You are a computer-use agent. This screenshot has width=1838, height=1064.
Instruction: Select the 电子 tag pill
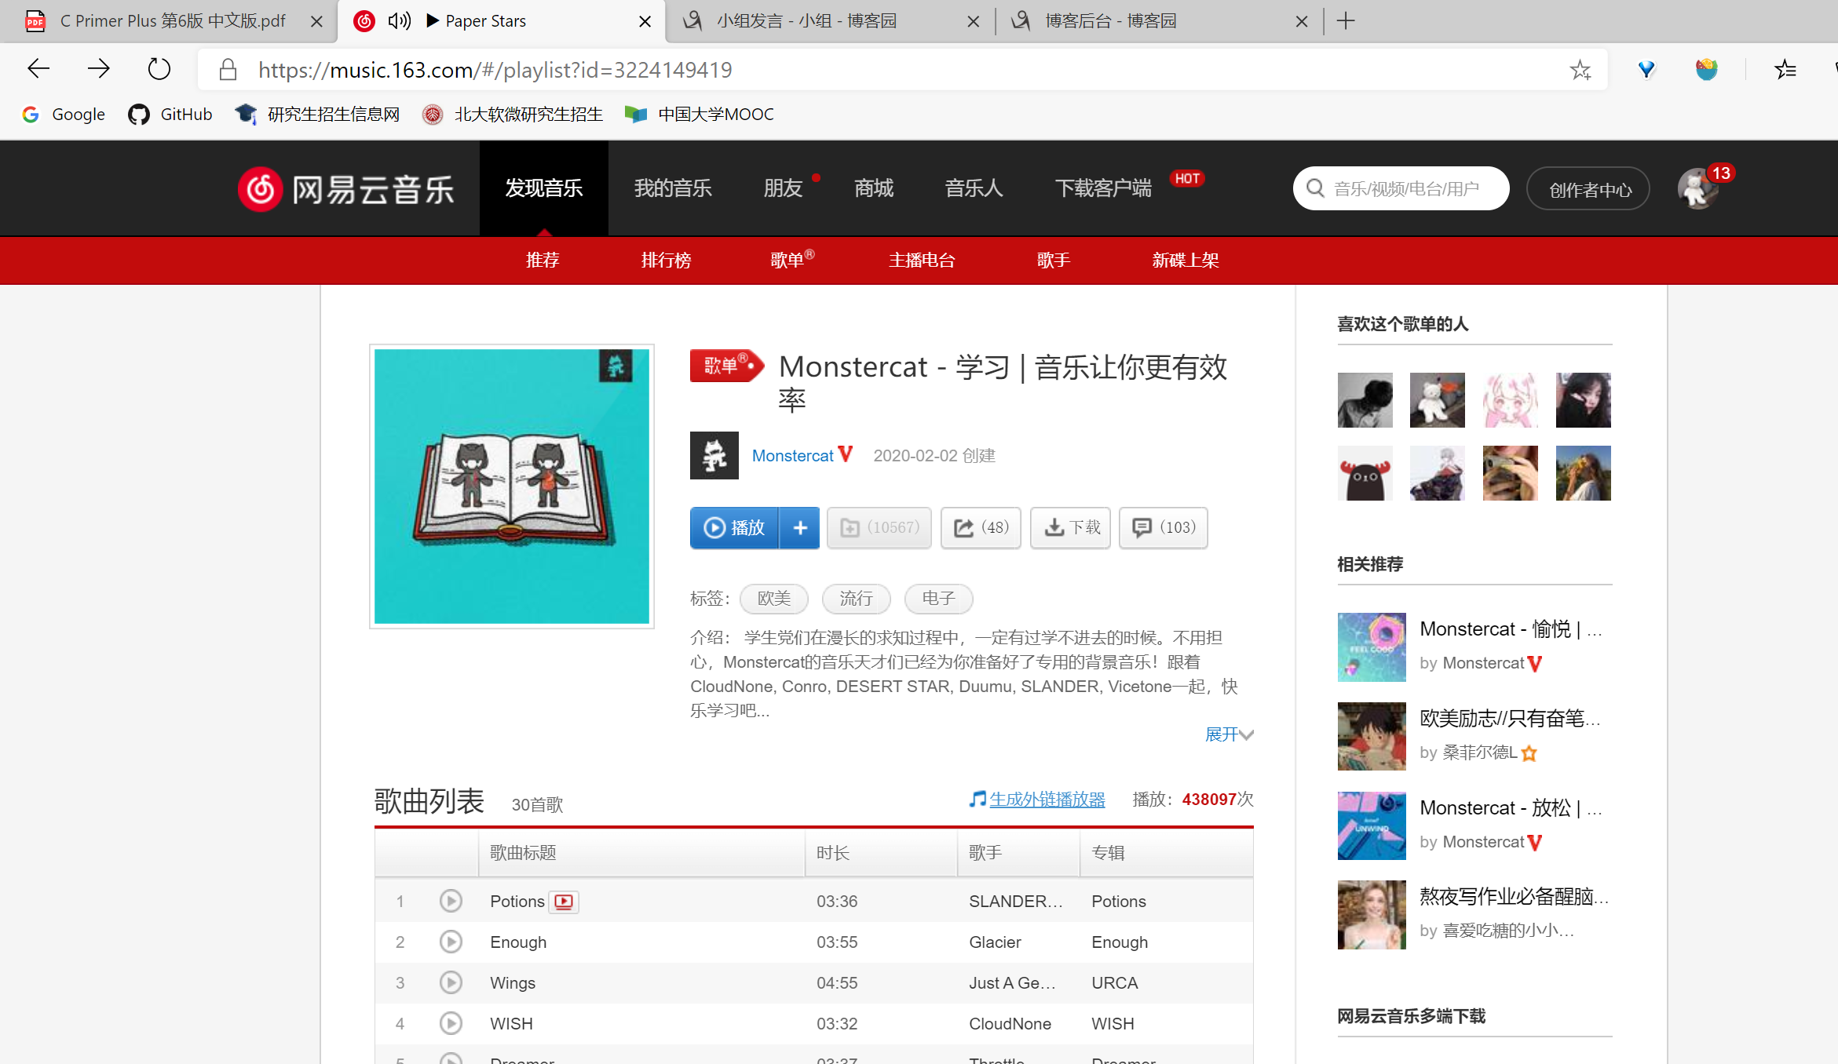click(x=938, y=599)
